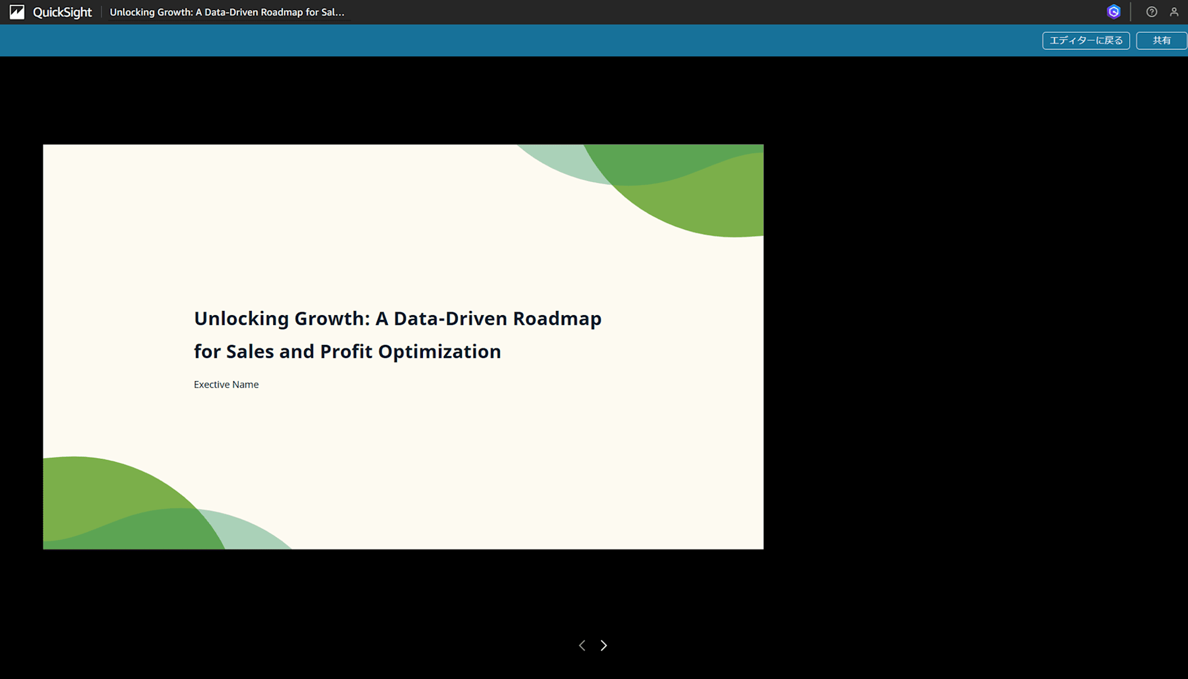Viewport: 1188px width, 679px height.
Task: Click the QuickSight wordmark text
Action: [x=62, y=12]
